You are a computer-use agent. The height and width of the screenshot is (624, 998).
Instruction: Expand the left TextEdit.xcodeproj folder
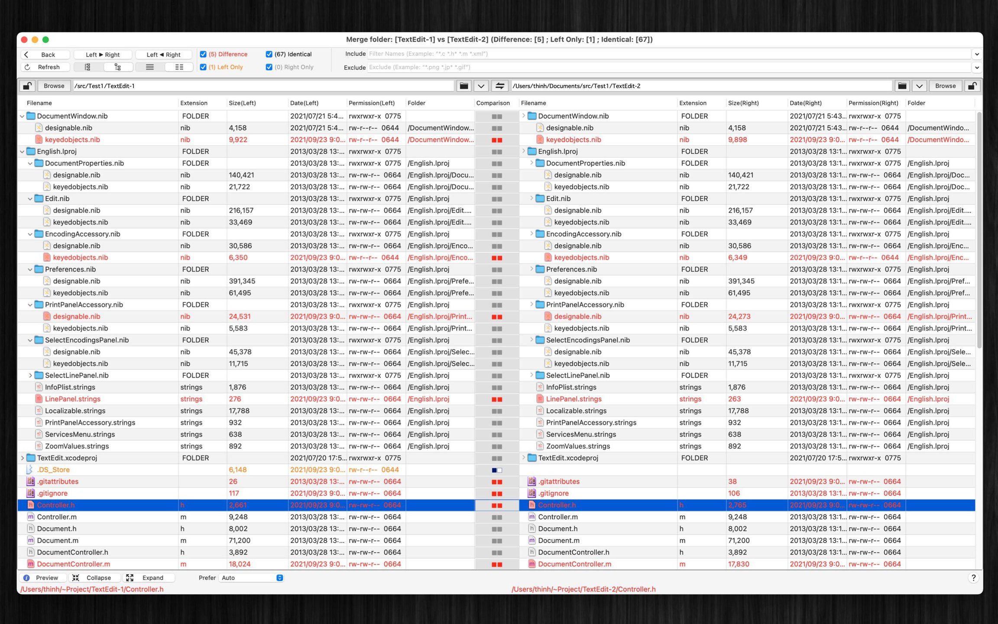point(22,458)
